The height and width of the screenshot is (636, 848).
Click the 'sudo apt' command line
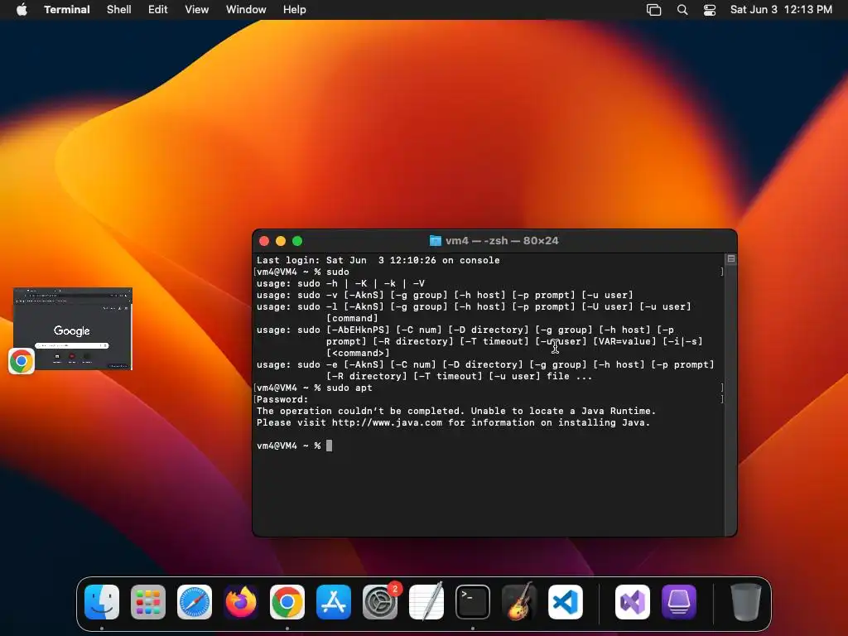point(314,388)
